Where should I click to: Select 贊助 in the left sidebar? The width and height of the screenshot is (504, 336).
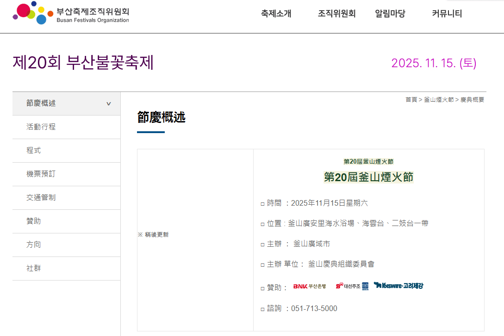pyautogui.click(x=33, y=221)
